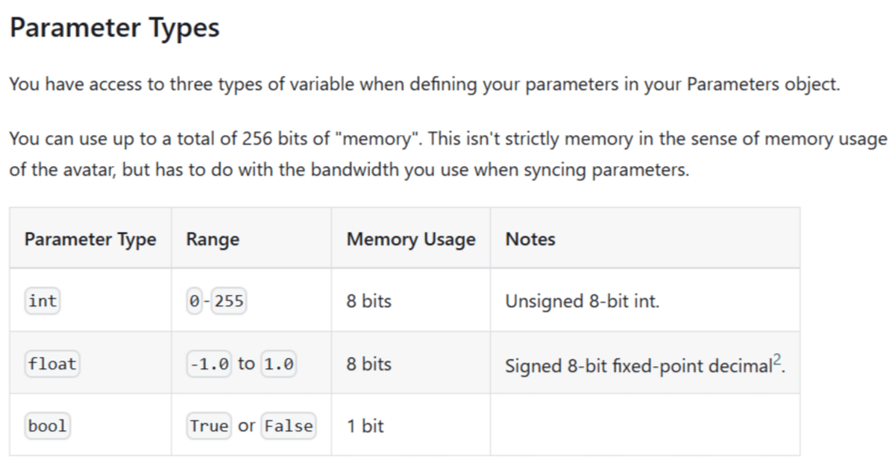Click the 255 code value in int range
The width and height of the screenshot is (895, 468).
229,301
